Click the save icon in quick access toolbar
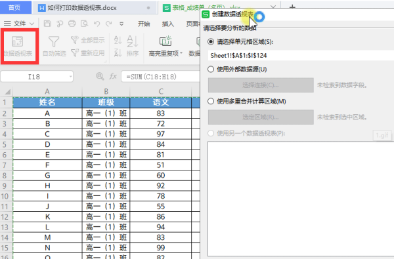 pos(47,24)
